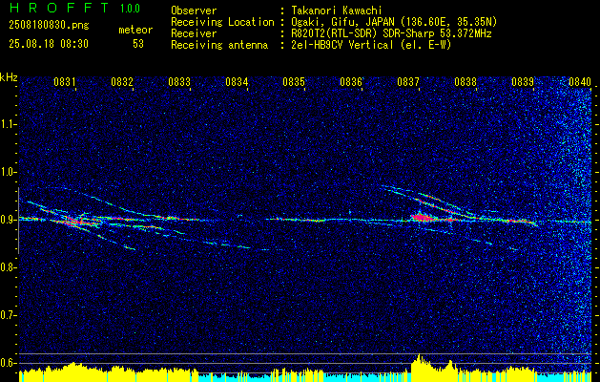Click the antenna text 2el-HB9CV Vertical
The height and width of the screenshot is (382, 600).
point(342,45)
